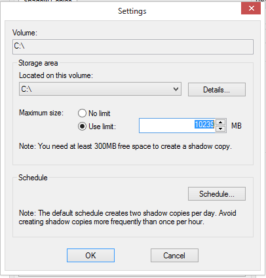Screen dimensions: 266x278
Task: Click the "Located on this volume:" label
Action: pyautogui.click(x=56, y=75)
